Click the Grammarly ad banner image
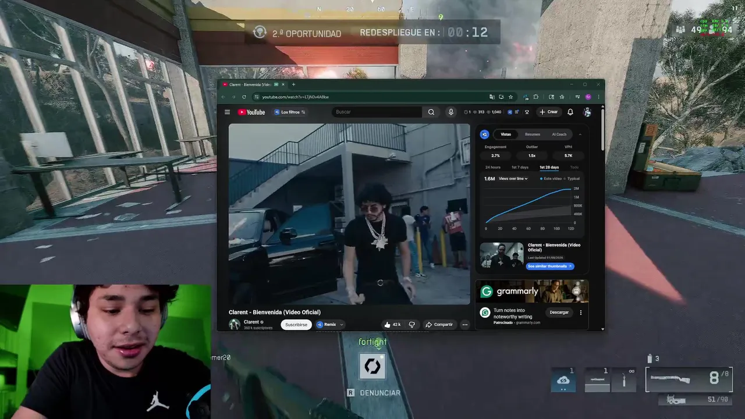The image size is (745, 419). click(x=532, y=292)
